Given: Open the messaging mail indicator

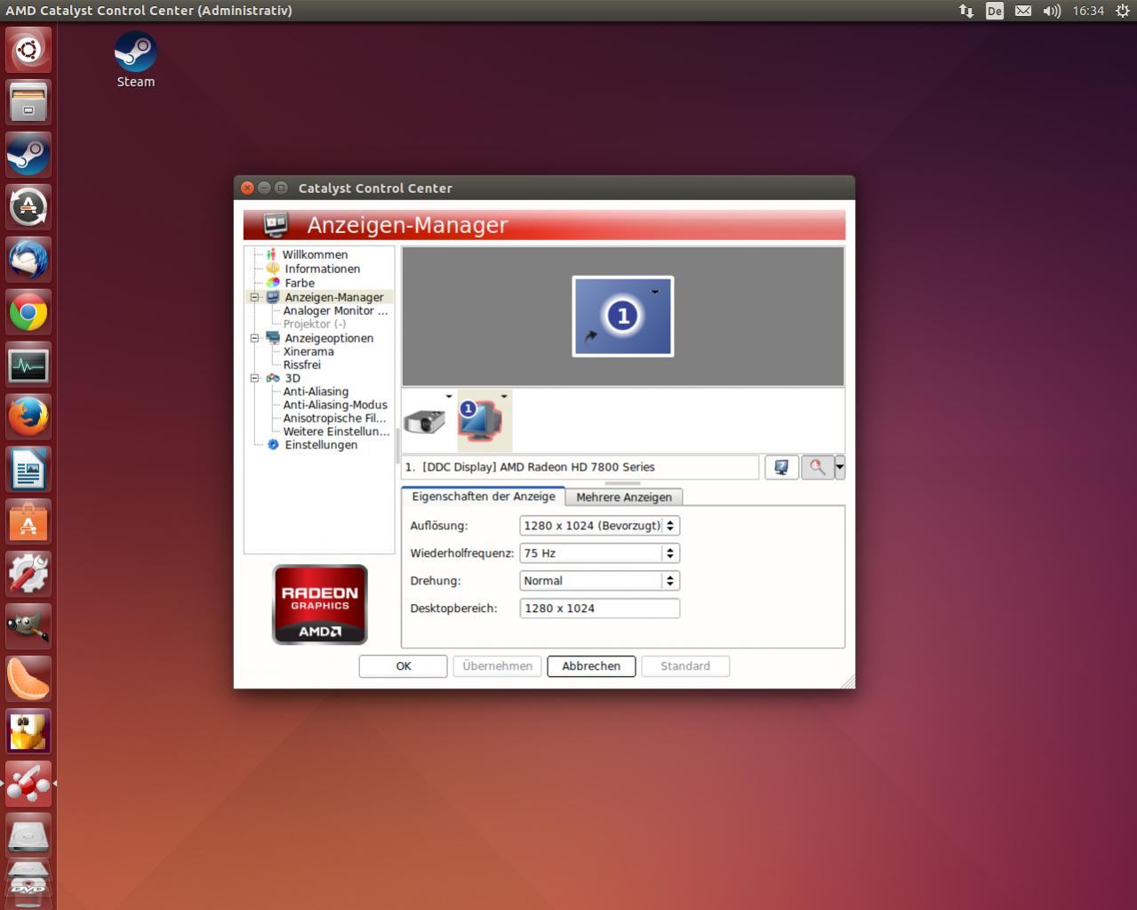Looking at the screenshot, I should point(1023,11).
